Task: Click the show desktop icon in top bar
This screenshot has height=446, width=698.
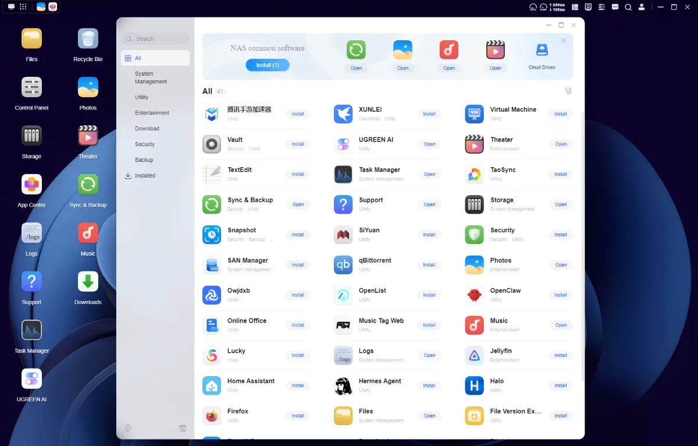Action: point(11,7)
